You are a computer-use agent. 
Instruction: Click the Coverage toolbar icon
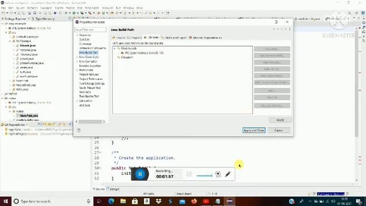tap(82, 13)
